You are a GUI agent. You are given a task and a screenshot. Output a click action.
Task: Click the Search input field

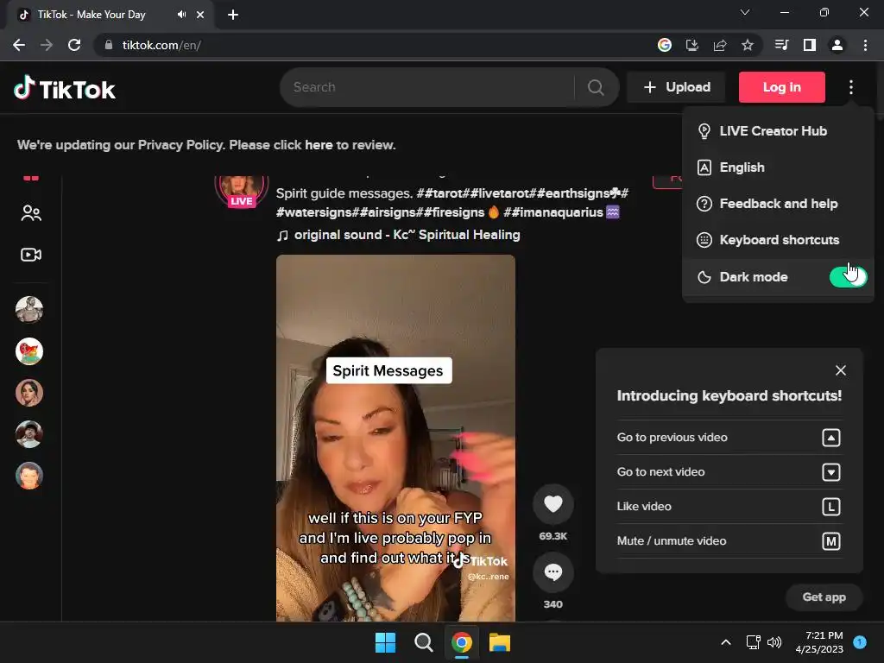(428, 87)
